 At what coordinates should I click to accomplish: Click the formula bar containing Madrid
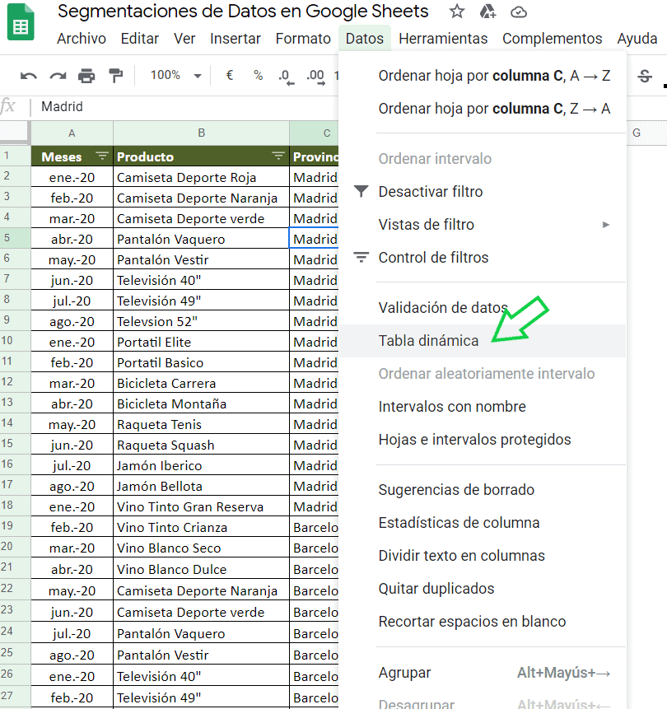[x=185, y=107]
